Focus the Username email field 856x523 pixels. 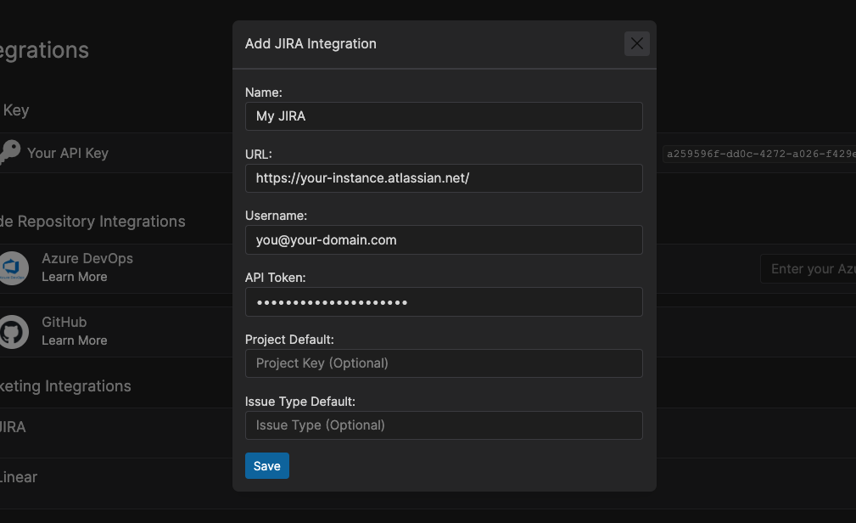pyautogui.click(x=444, y=240)
